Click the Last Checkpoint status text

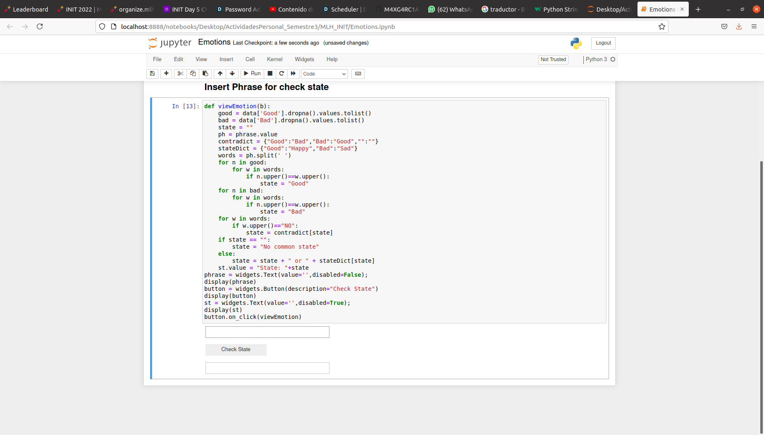[x=276, y=43]
